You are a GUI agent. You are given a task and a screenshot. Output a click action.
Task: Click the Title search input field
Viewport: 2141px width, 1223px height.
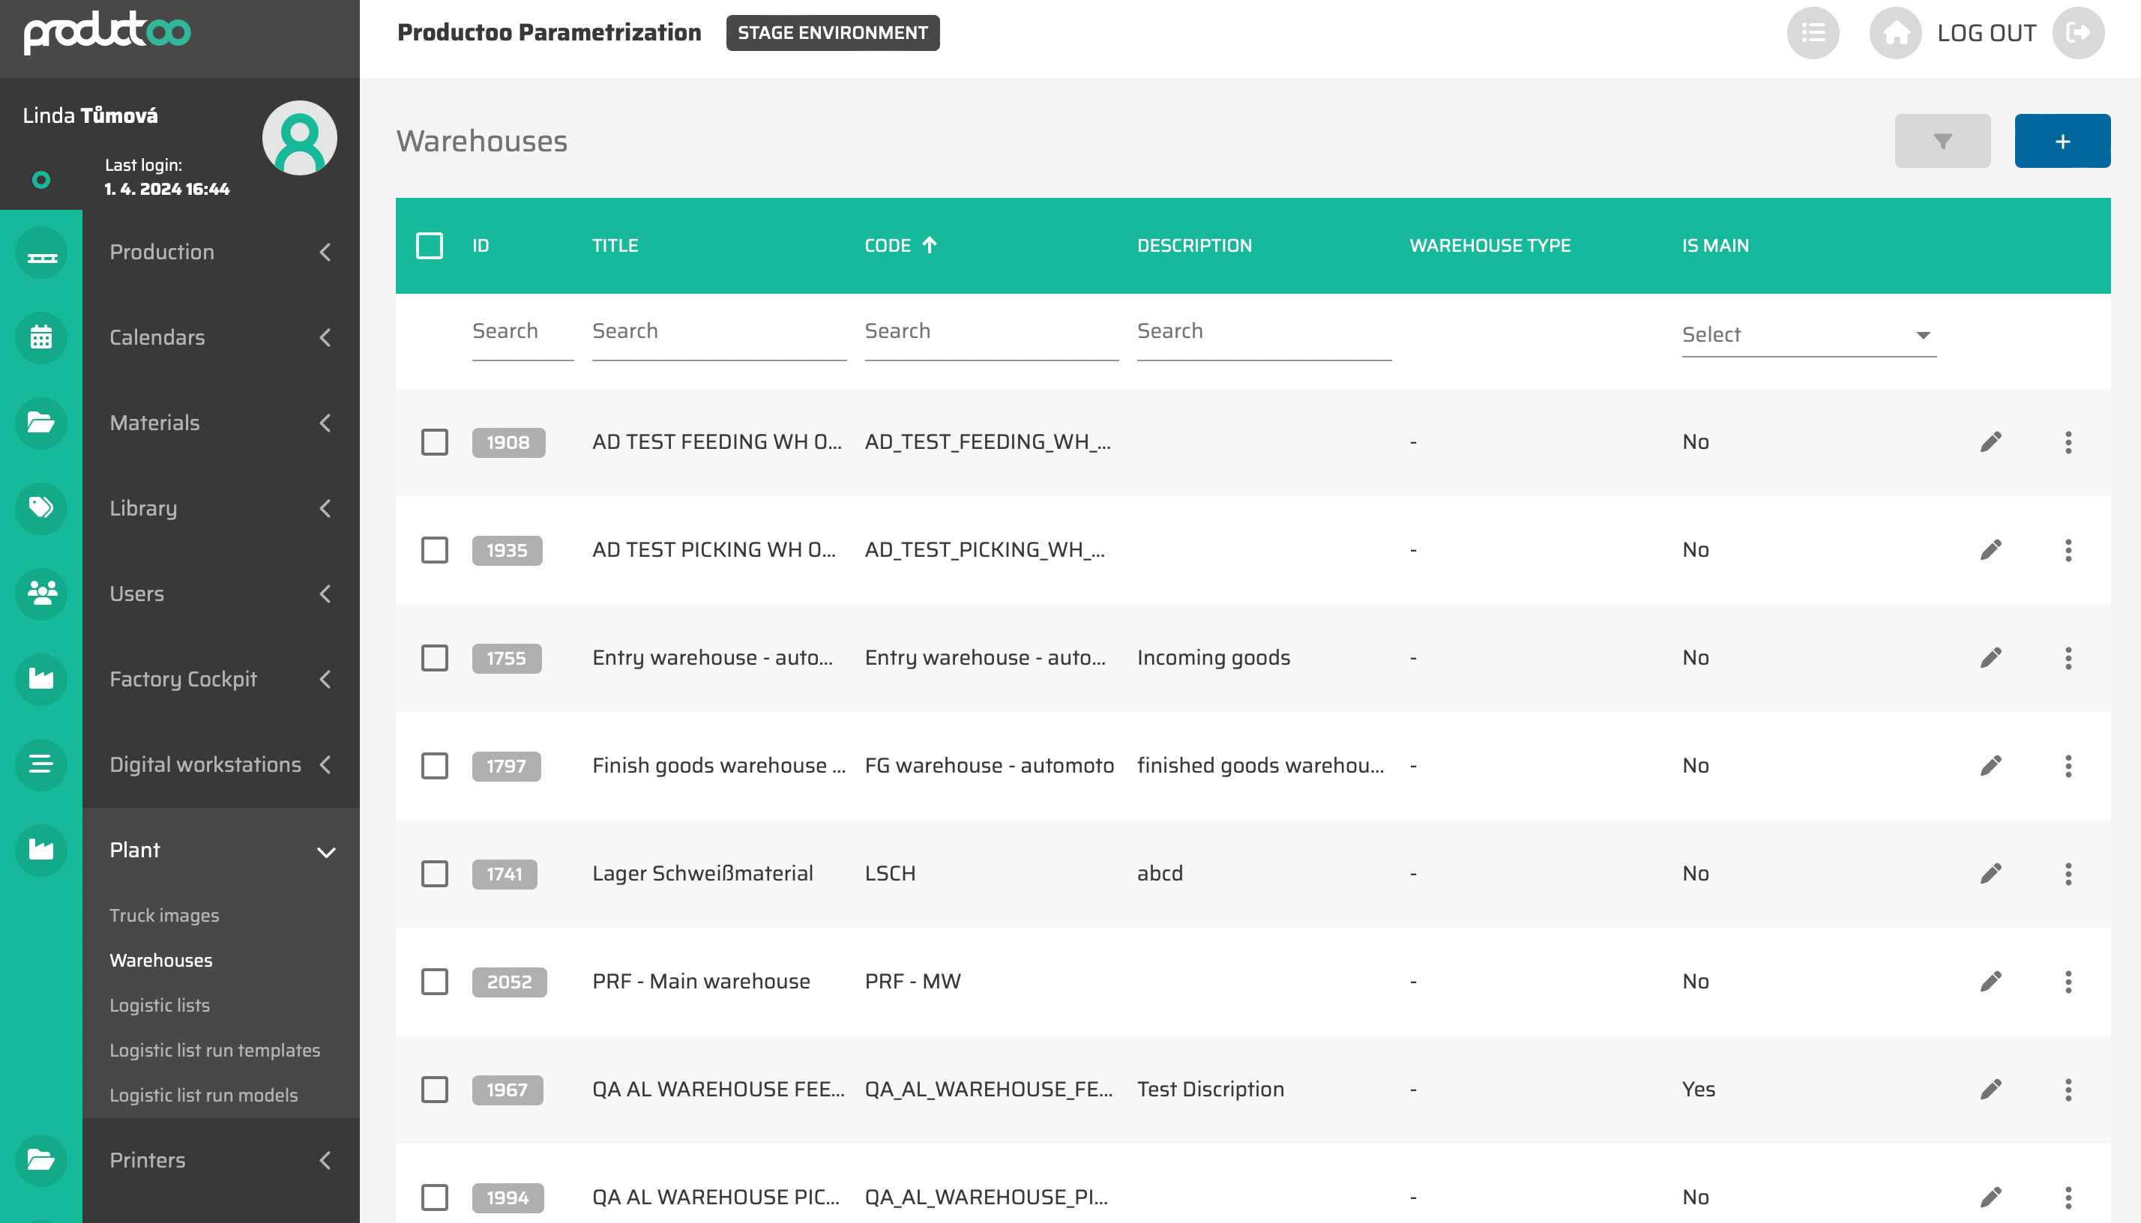point(718,332)
